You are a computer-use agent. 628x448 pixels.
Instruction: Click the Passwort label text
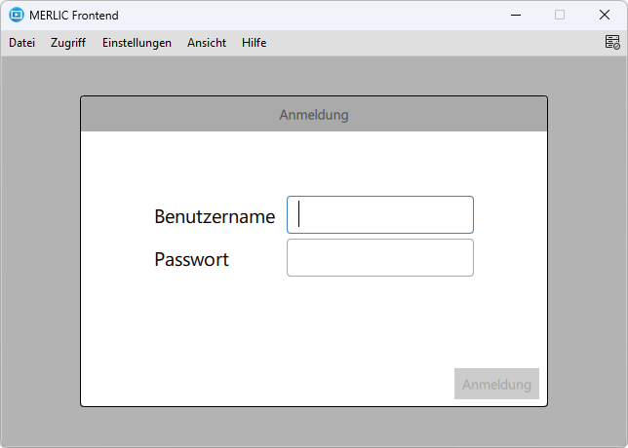click(191, 259)
